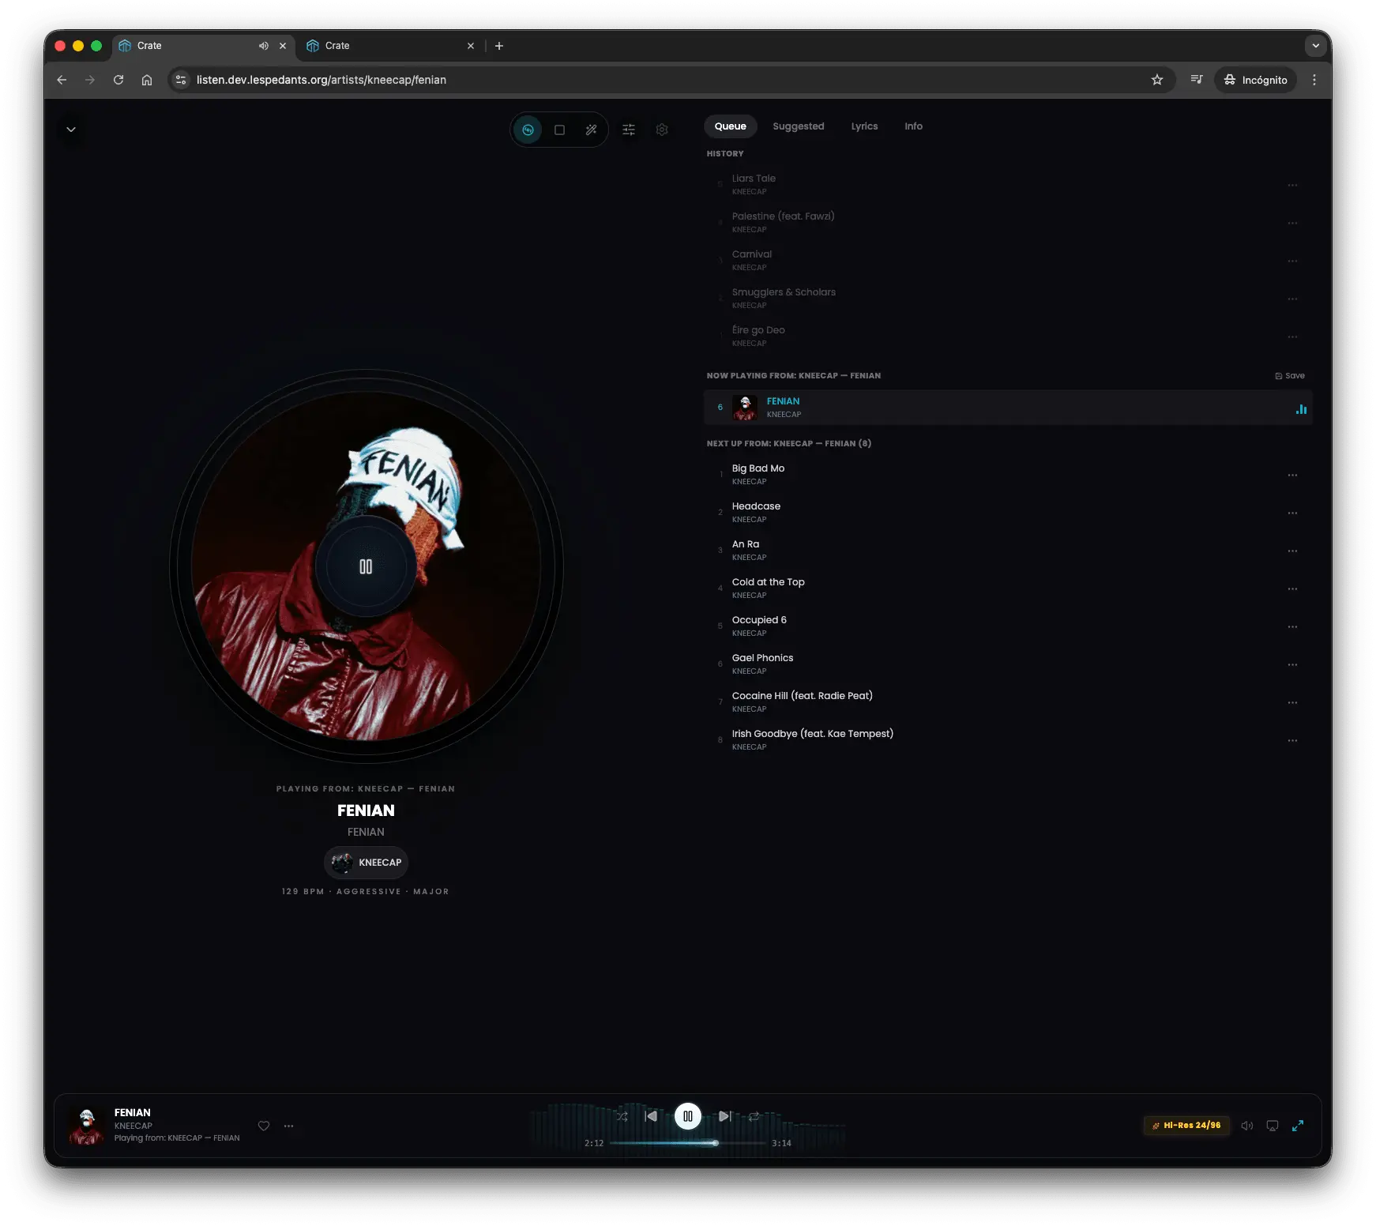Pause with the bottom bar button

[688, 1116]
